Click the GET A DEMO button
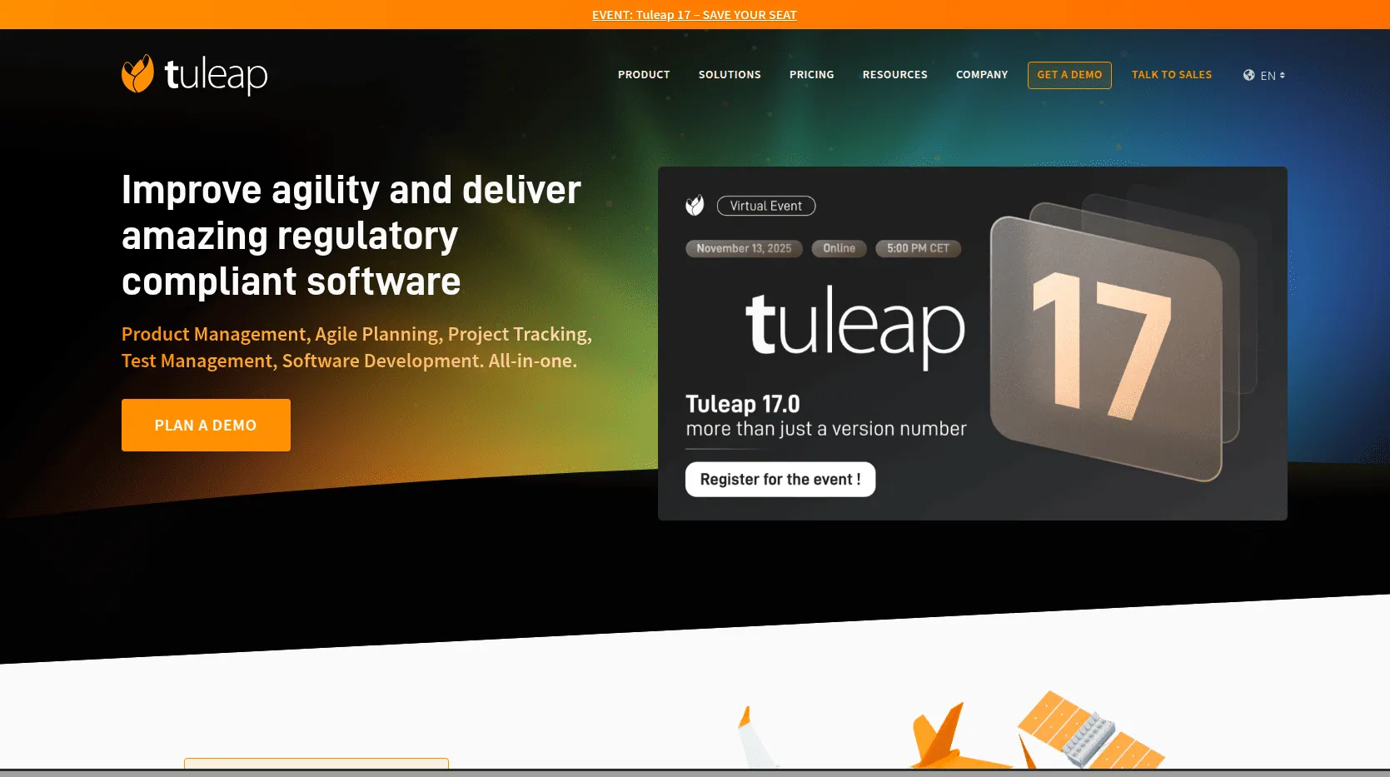Image resolution: width=1390 pixels, height=777 pixels. 1069,75
